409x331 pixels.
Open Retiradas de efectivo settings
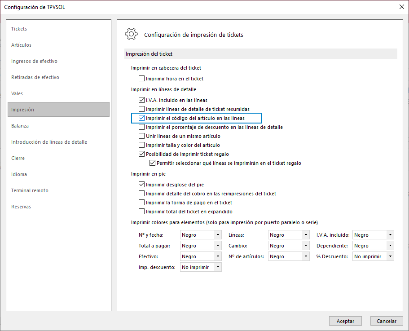(35, 77)
